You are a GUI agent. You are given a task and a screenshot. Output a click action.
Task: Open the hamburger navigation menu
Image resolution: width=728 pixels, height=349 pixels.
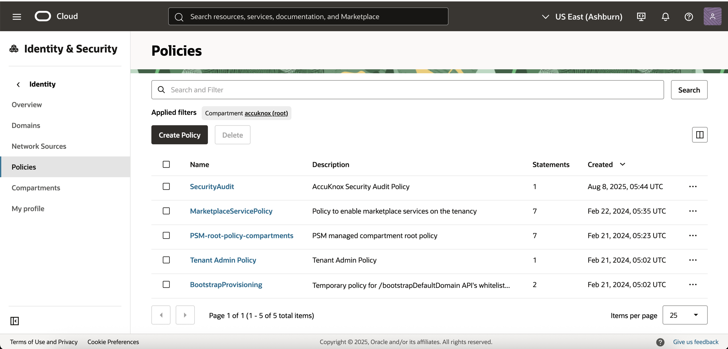(x=17, y=16)
